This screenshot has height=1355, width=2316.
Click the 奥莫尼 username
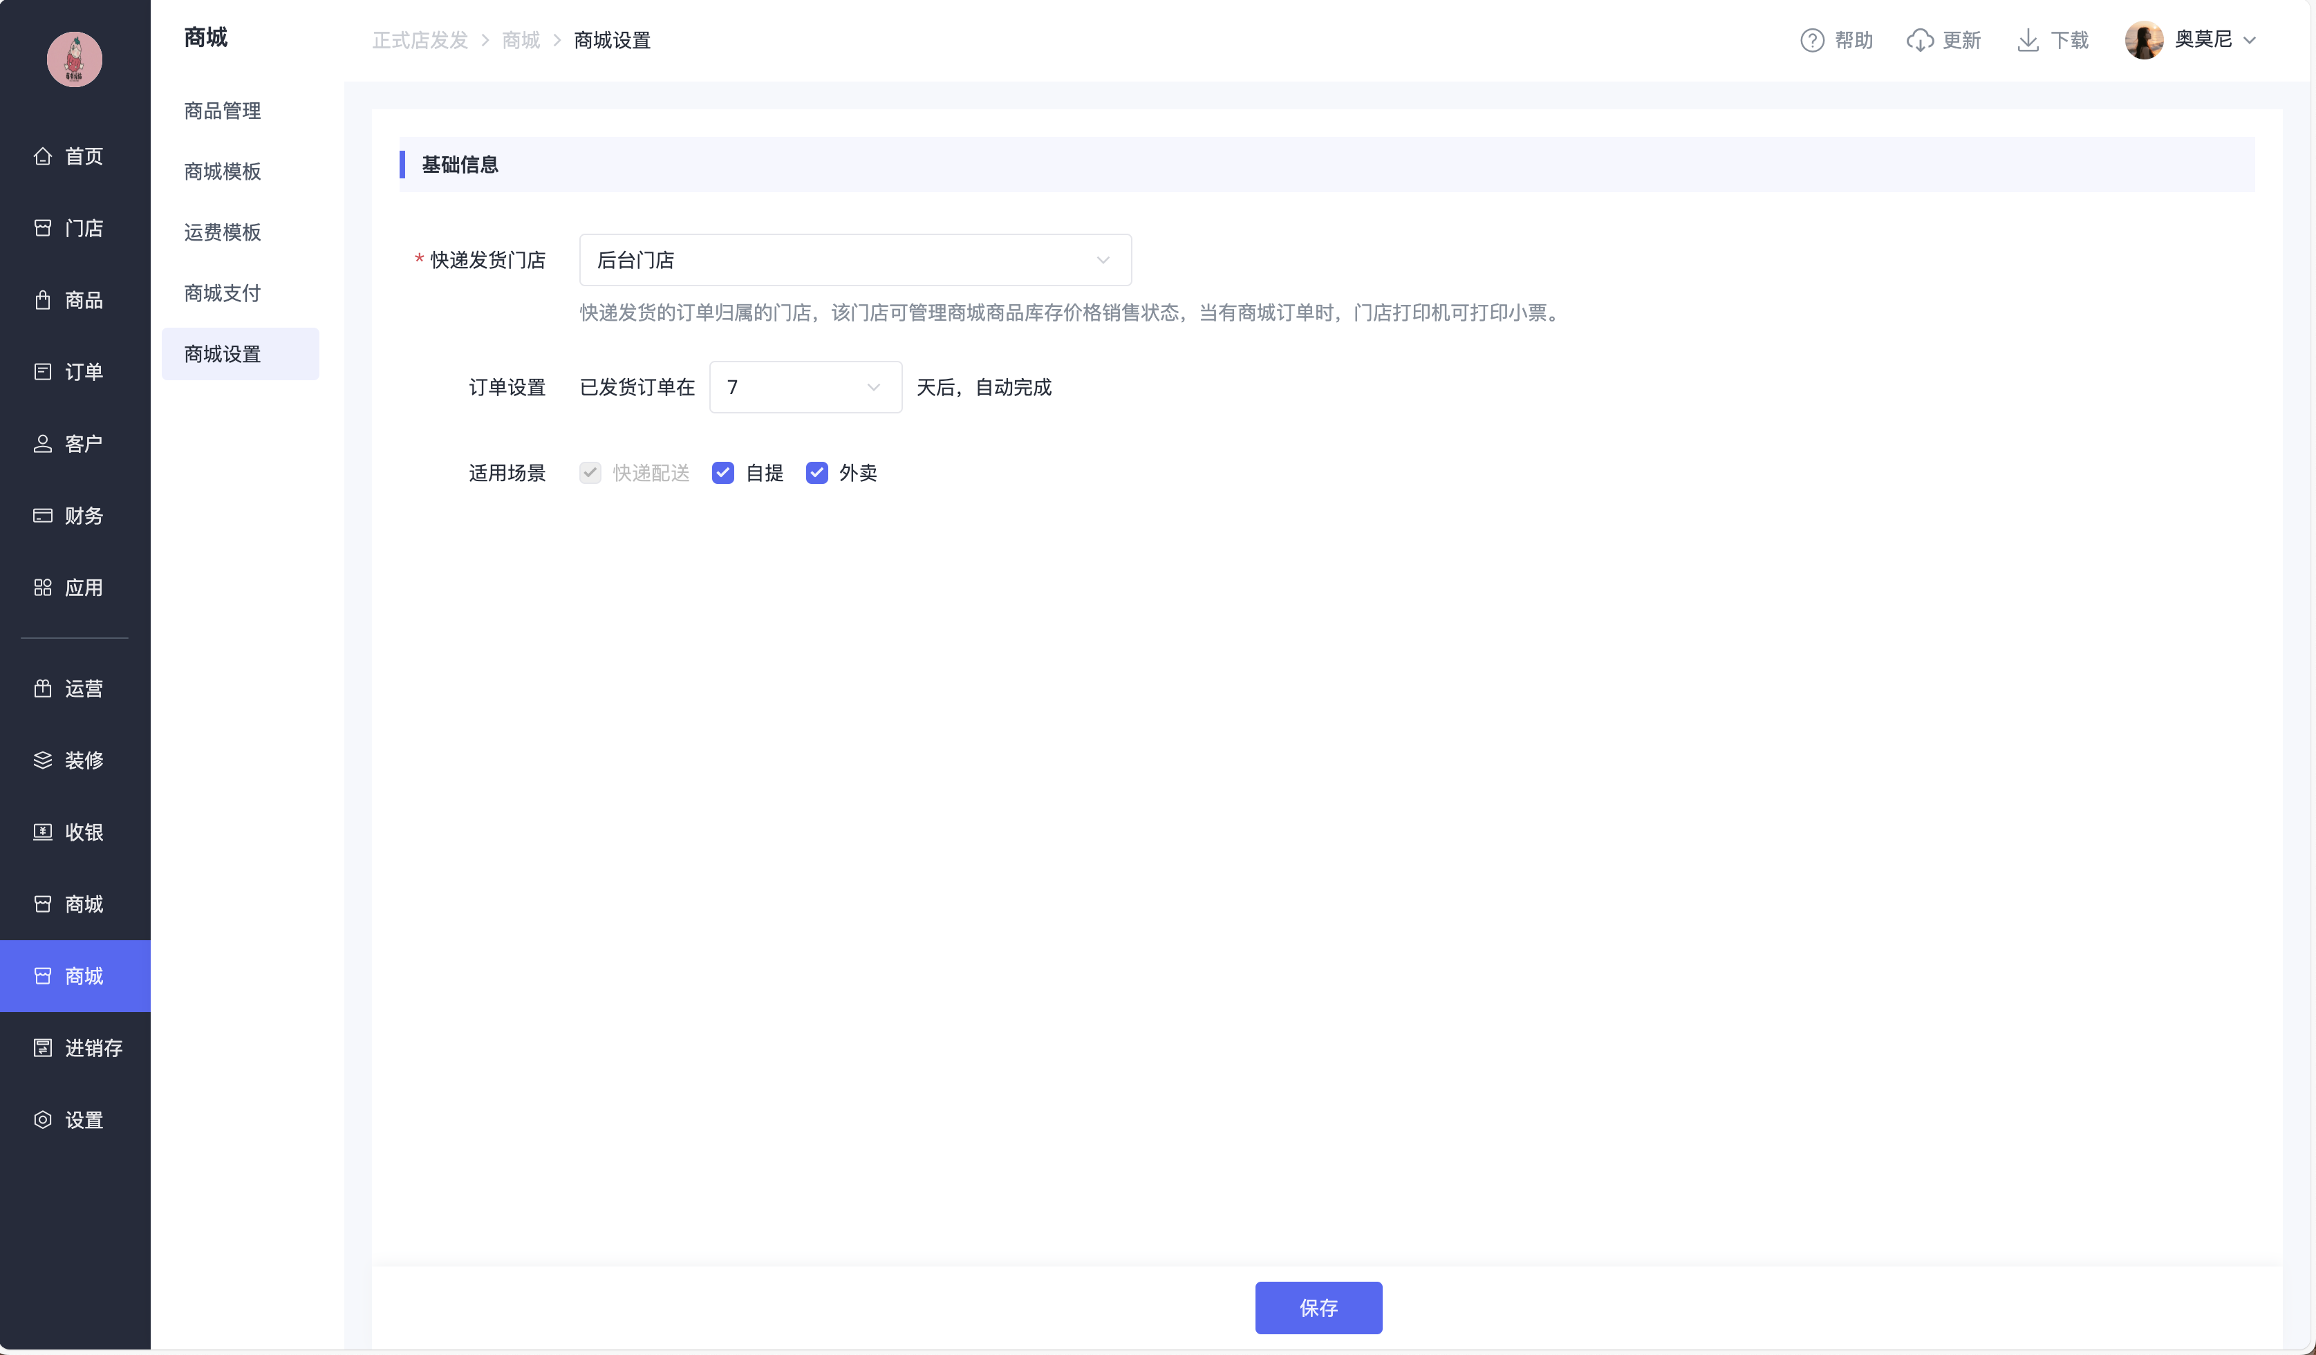[2203, 39]
